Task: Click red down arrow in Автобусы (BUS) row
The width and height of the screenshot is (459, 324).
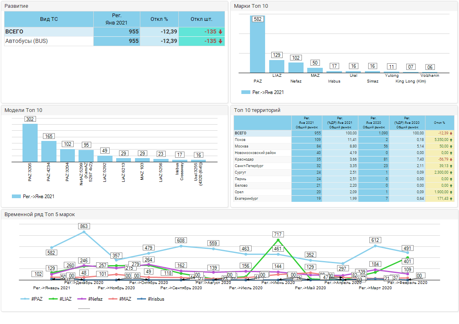Action: click(220, 41)
